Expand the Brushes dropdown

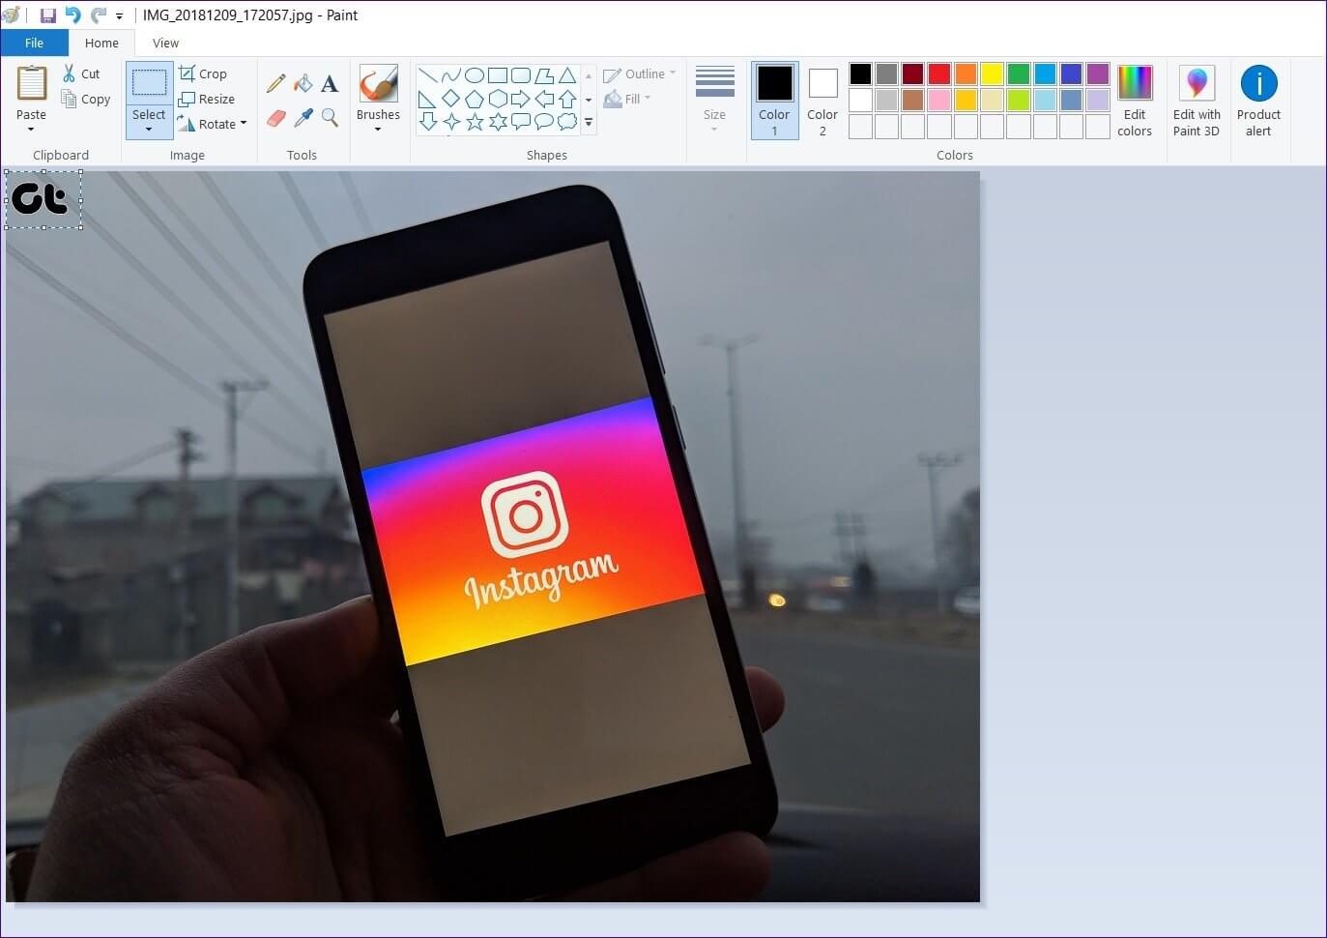pos(378,128)
